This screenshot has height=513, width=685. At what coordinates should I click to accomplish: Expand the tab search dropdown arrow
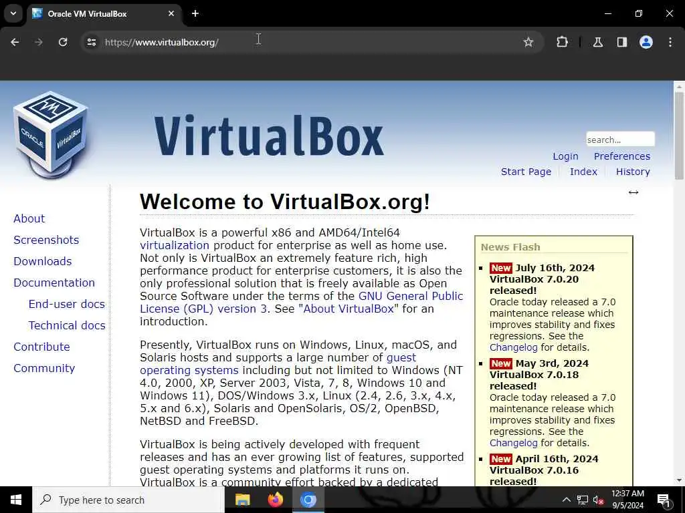click(13, 13)
